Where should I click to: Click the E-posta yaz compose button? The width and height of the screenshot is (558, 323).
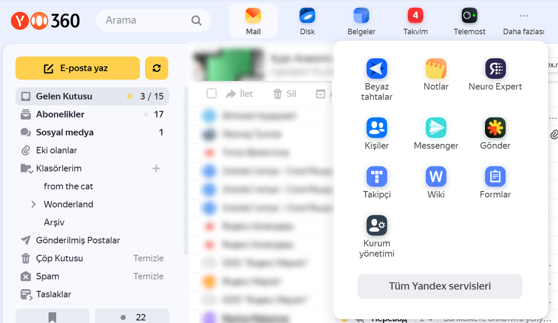click(78, 68)
